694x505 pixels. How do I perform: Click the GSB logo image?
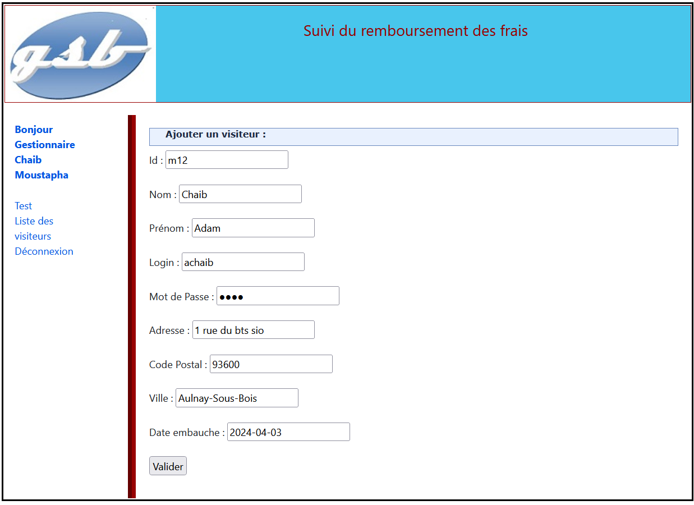(x=80, y=54)
